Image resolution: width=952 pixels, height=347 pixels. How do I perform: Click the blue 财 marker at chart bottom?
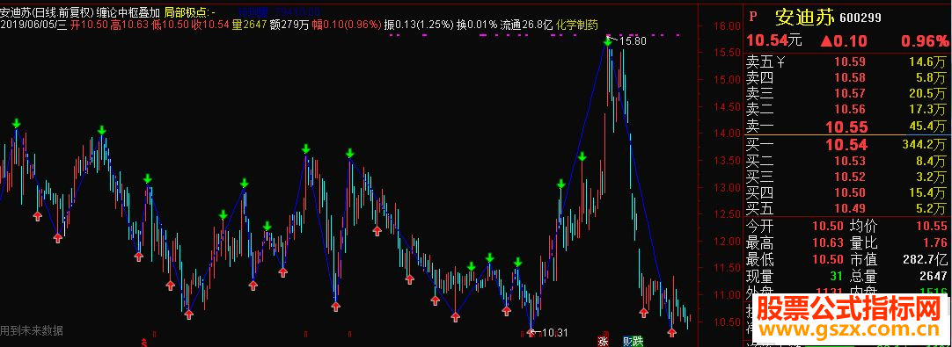[627, 341]
